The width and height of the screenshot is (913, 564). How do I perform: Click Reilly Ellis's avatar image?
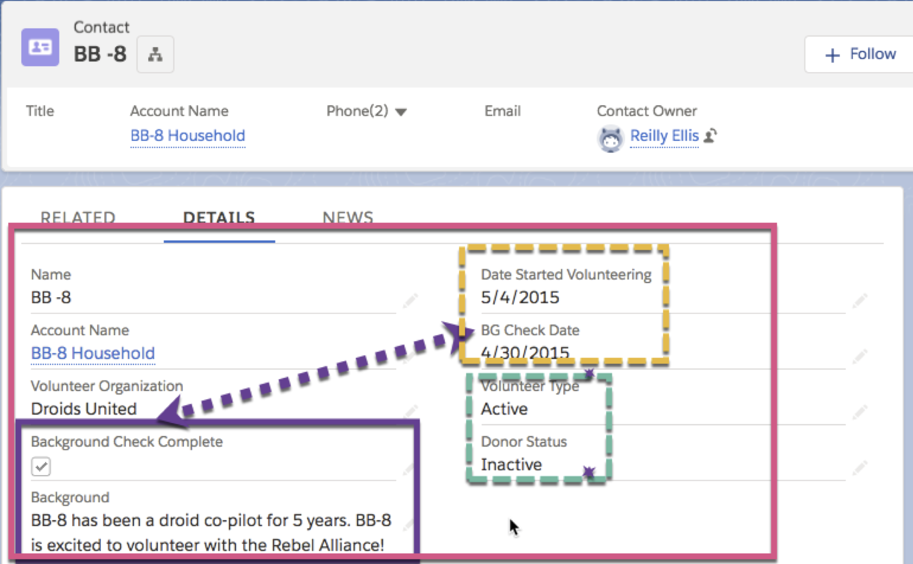tap(610, 138)
